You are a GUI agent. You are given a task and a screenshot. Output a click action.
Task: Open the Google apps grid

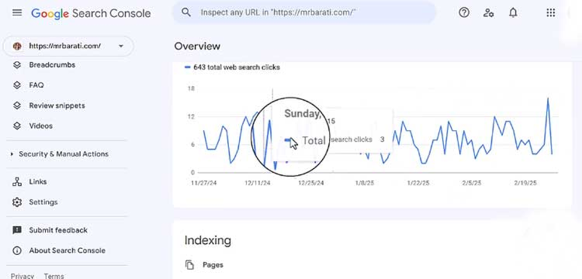point(551,13)
